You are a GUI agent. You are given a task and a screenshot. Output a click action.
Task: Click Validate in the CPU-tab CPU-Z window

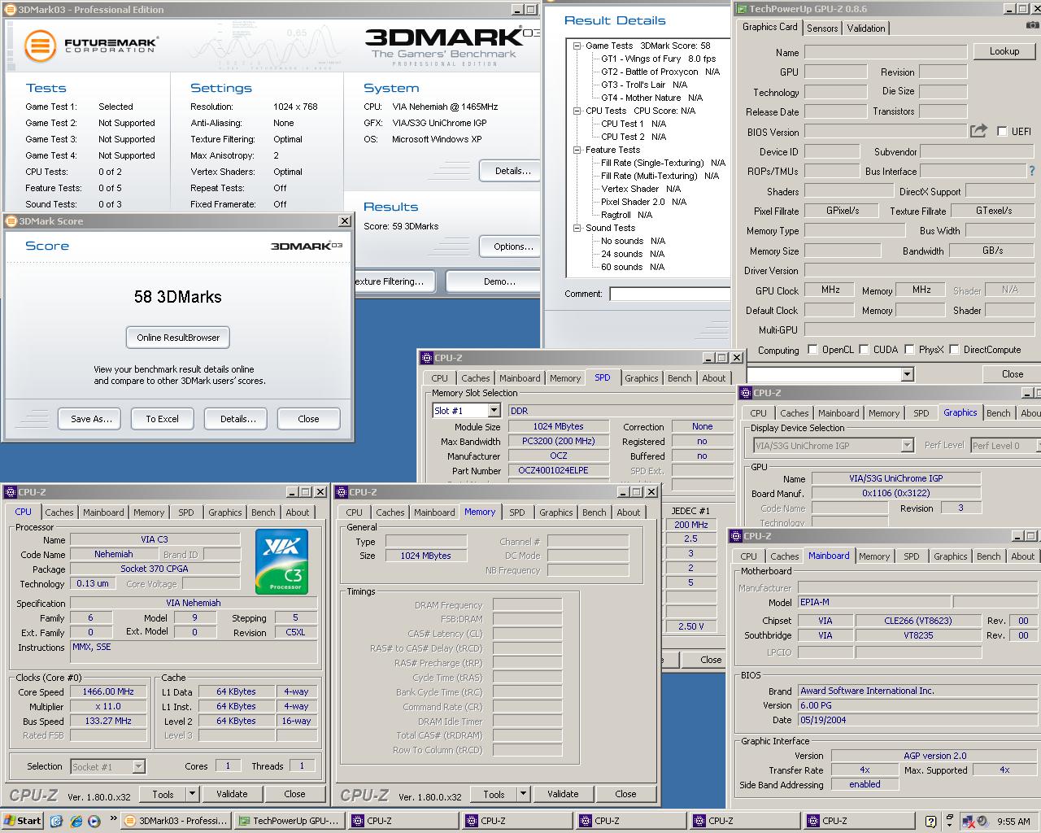tap(232, 794)
